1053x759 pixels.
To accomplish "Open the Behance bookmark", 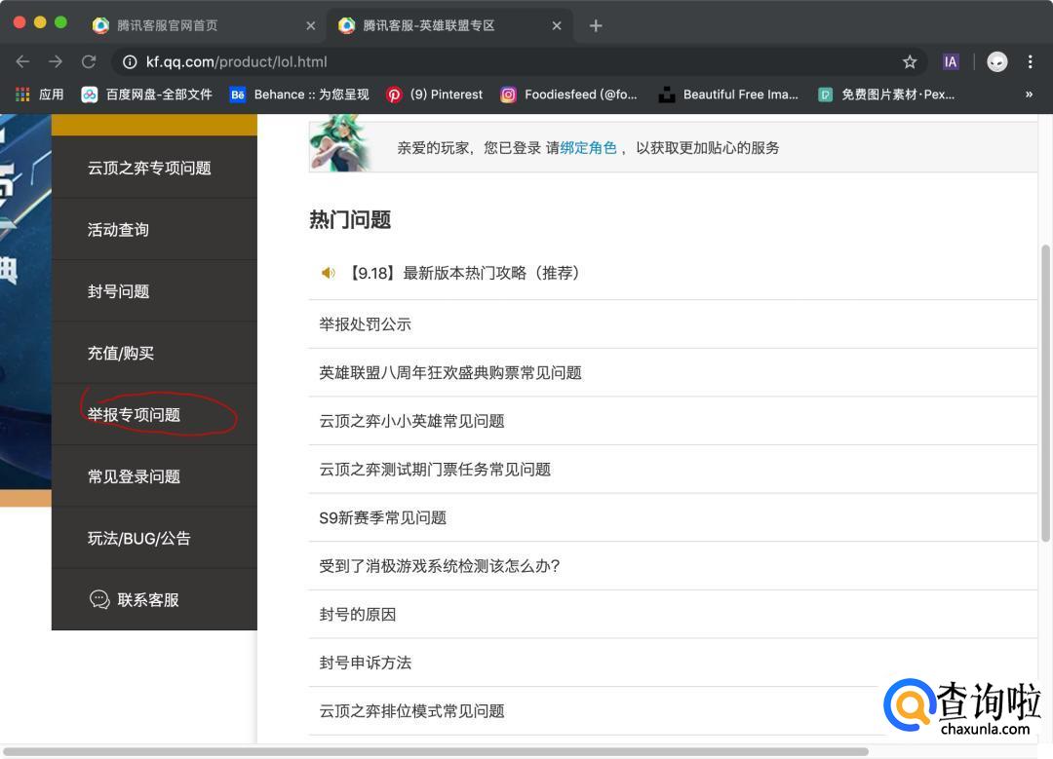I will [299, 95].
